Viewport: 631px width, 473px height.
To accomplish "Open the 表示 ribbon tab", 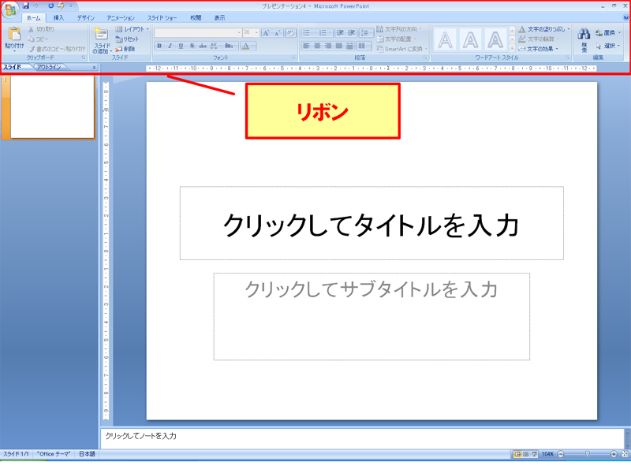I will point(219,17).
